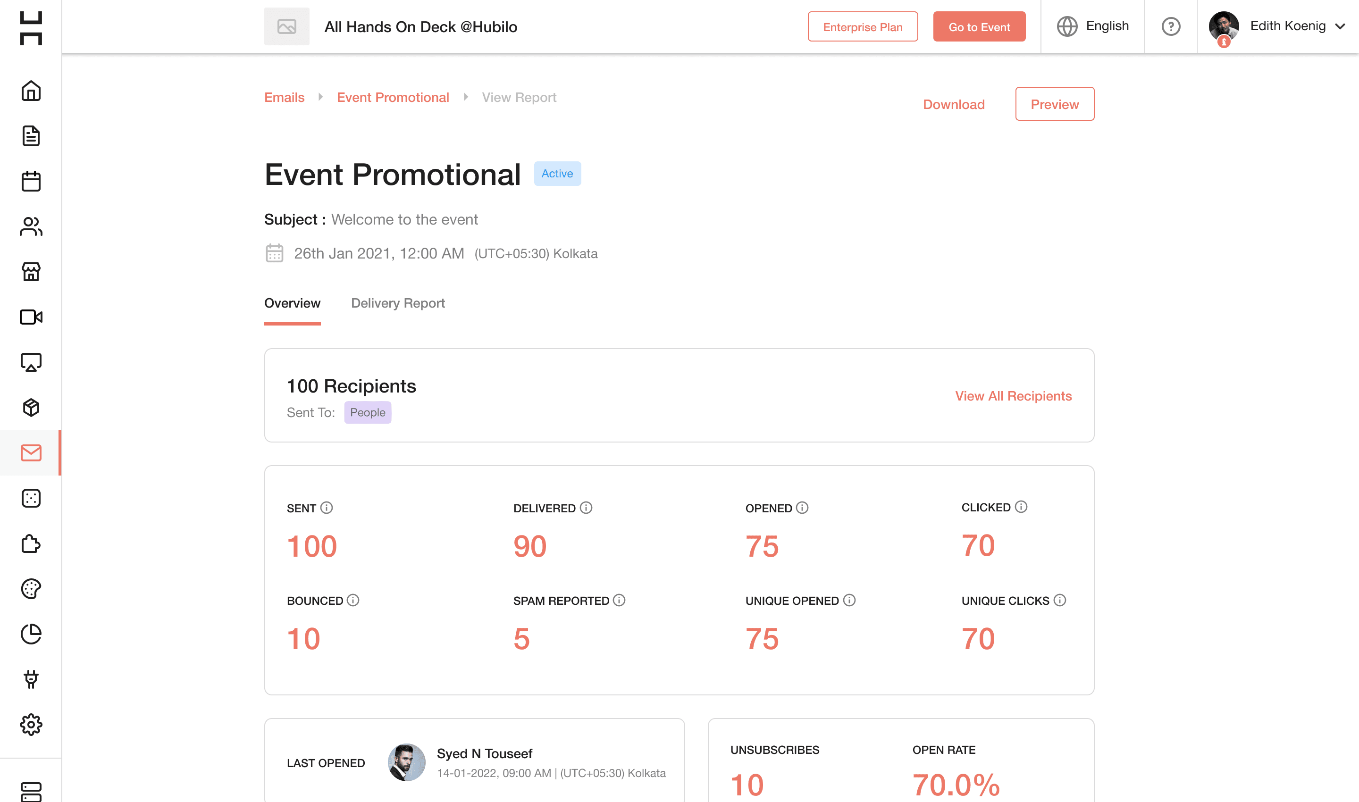
Task: Open the plug integrations icon
Action: coord(31,679)
